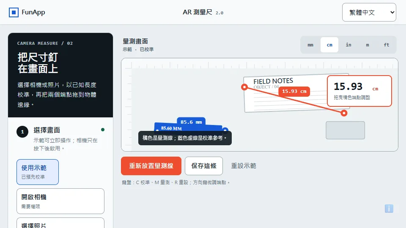Screen dimensions: 406x228
Task: Click the FunApp blue square logo
Action: (14, 12)
